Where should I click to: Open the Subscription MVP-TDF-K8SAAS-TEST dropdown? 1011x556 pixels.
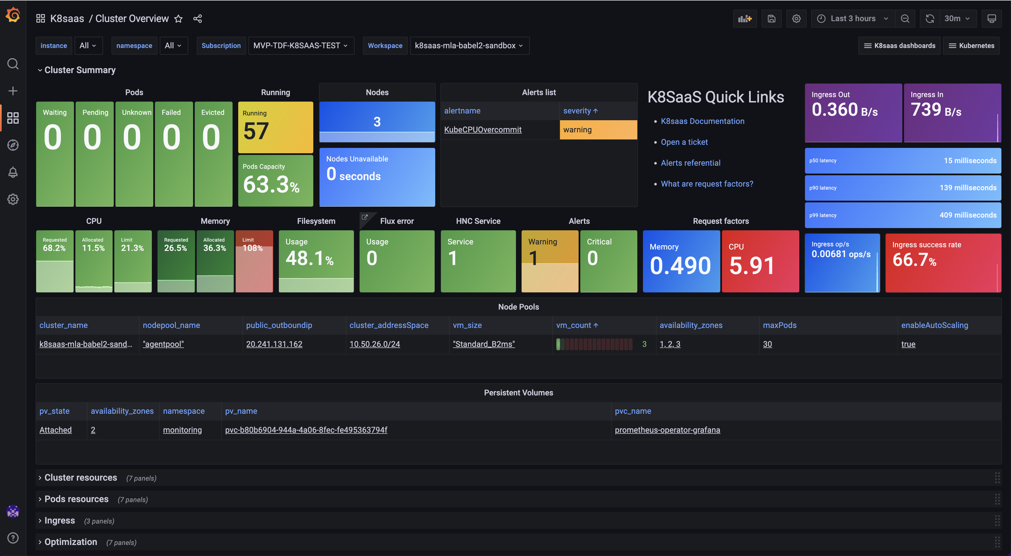click(x=301, y=45)
